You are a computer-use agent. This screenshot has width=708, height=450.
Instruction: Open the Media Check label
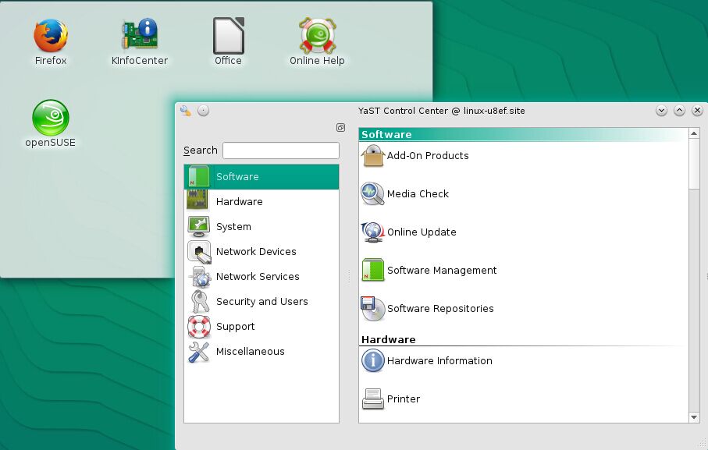coord(418,194)
